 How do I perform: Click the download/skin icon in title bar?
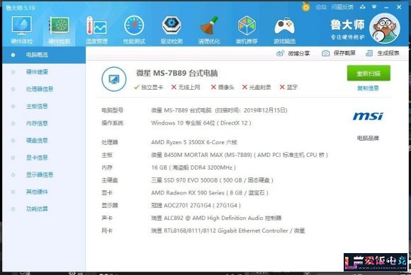click(363, 7)
